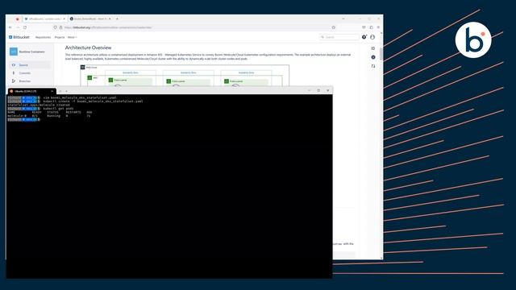
Task: Reload the Bitbucket page
Action: click(25, 27)
